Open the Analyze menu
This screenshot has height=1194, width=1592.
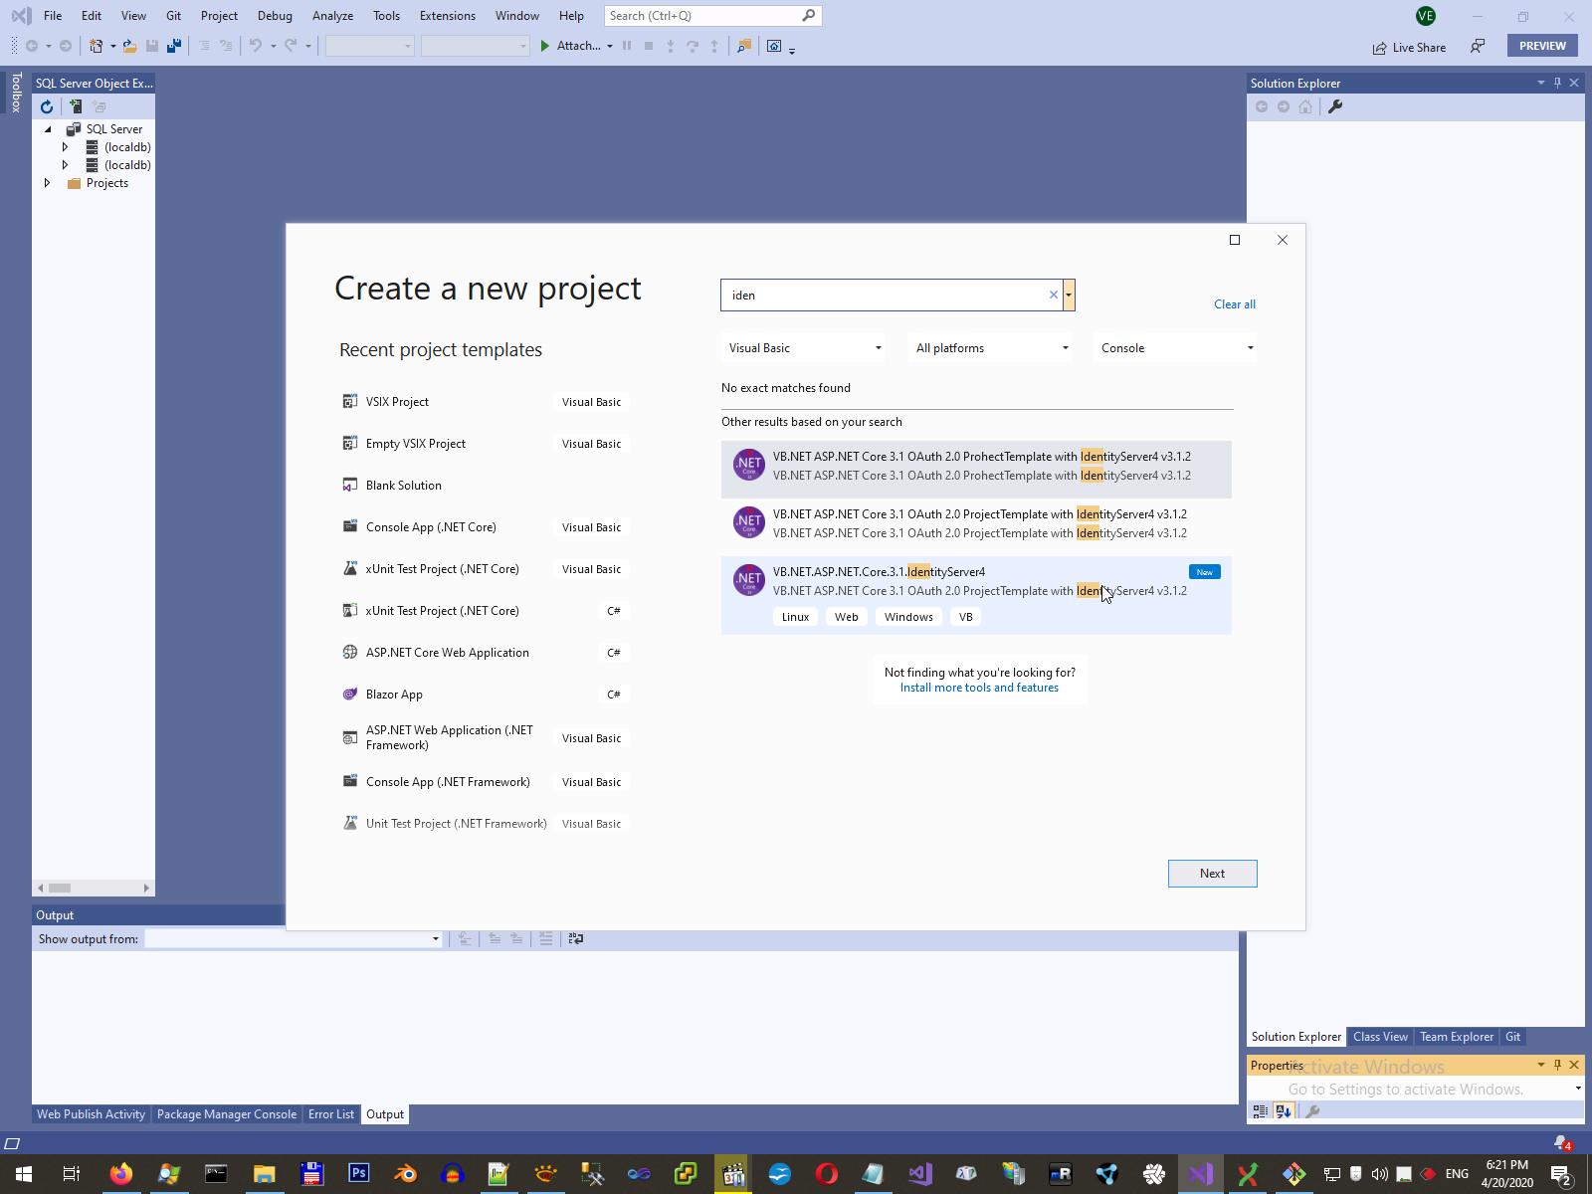tap(332, 16)
